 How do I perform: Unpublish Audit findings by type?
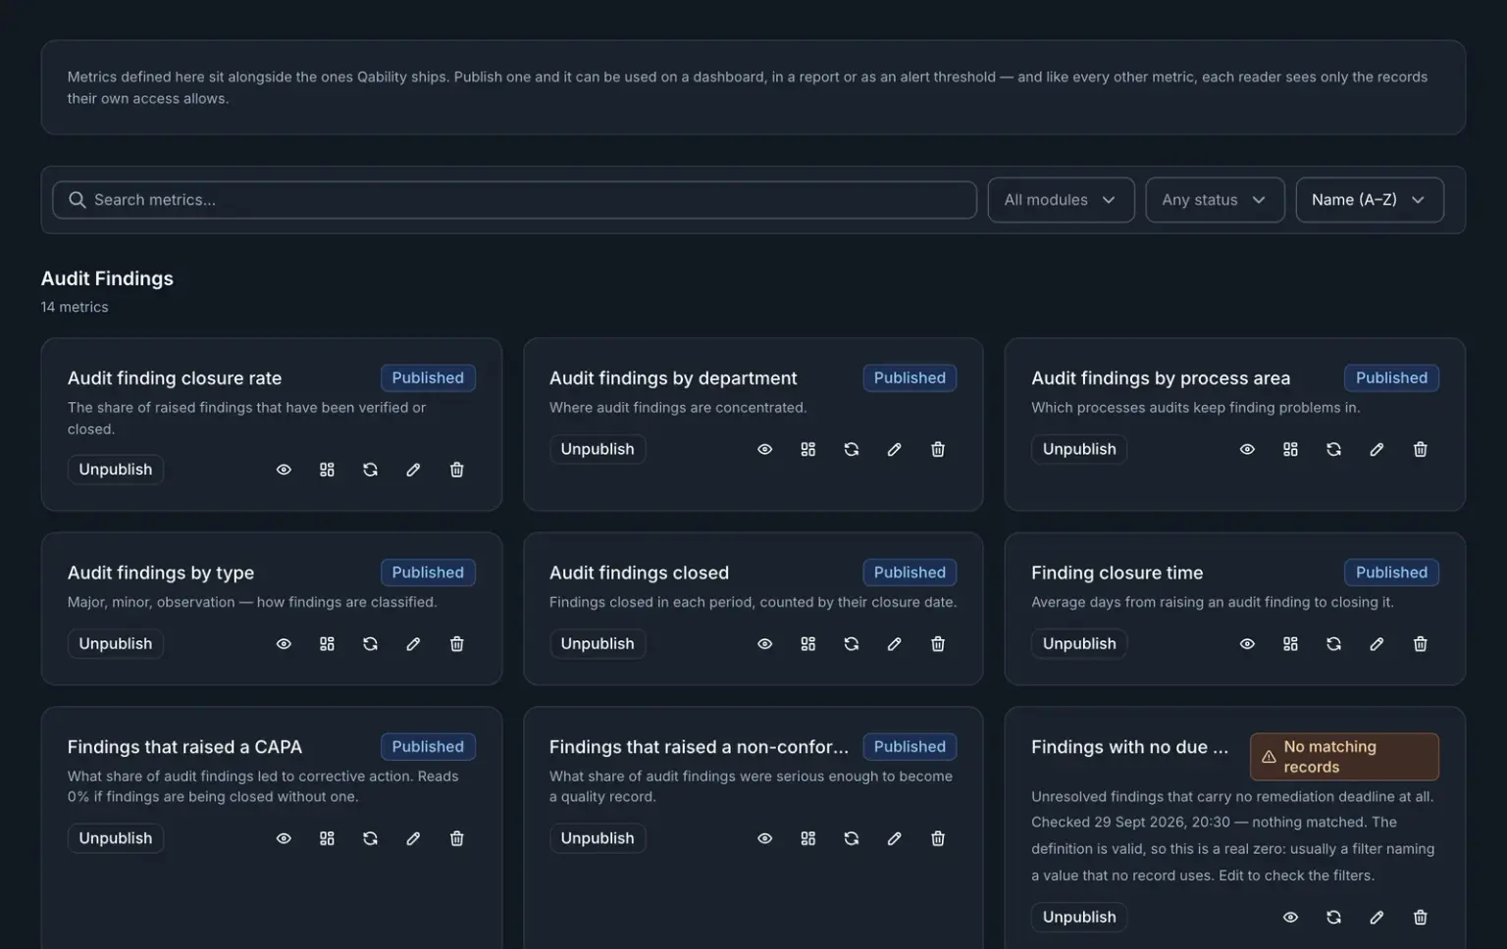pos(116,644)
